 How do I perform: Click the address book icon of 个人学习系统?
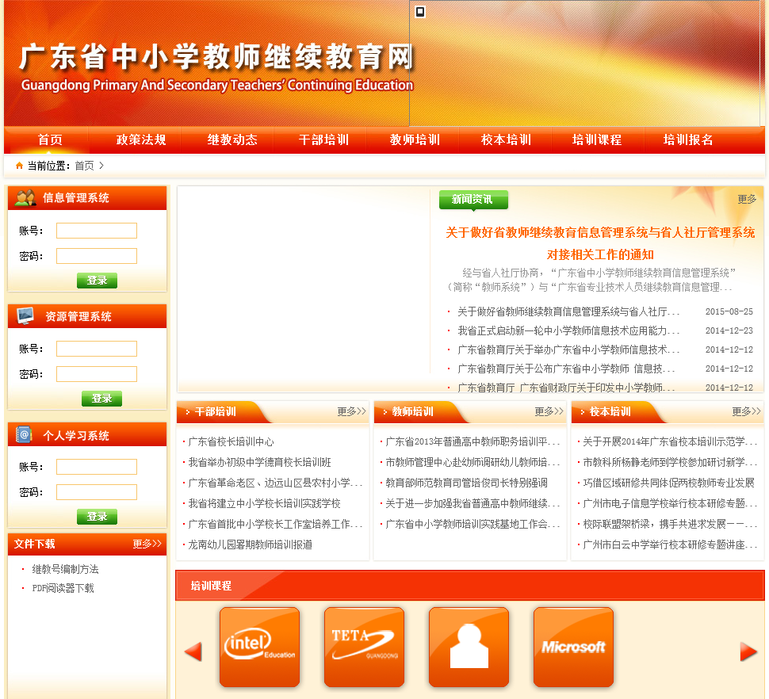pyautogui.click(x=24, y=435)
